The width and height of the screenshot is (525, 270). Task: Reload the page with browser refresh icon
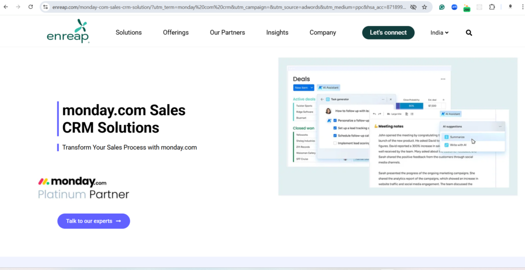[x=30, y=7]
